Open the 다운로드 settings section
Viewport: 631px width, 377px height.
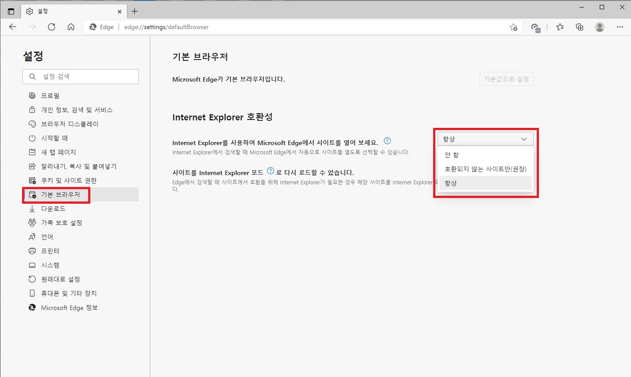(81, 209)
